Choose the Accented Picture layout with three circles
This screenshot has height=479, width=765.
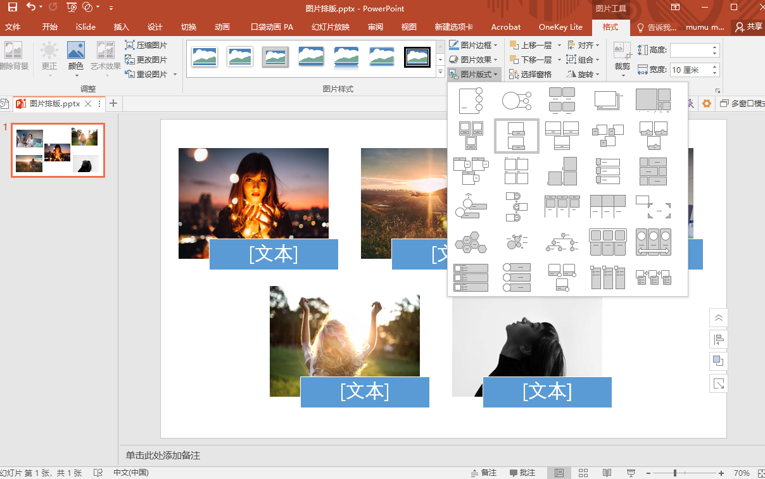pos(471,101)
